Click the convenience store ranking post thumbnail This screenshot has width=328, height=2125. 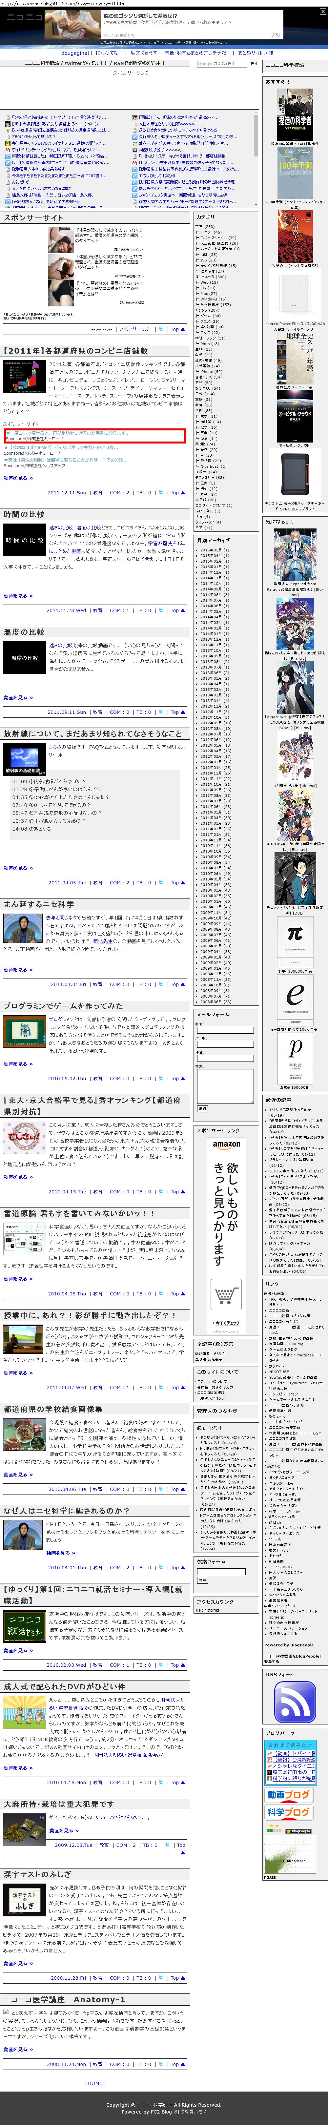click(24, 376)
